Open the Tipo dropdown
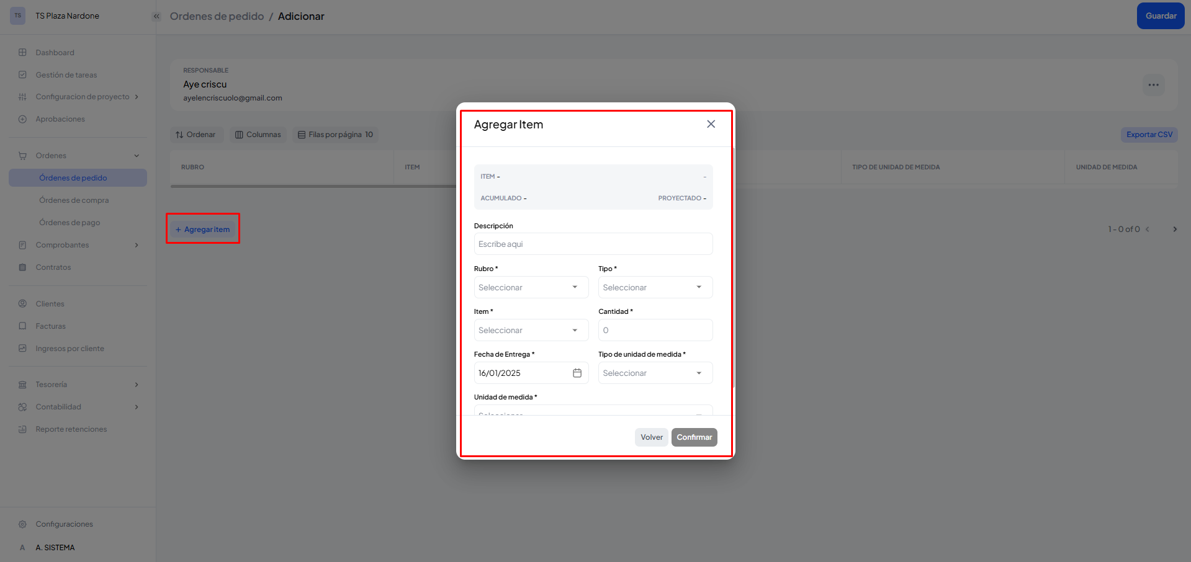 655,287
